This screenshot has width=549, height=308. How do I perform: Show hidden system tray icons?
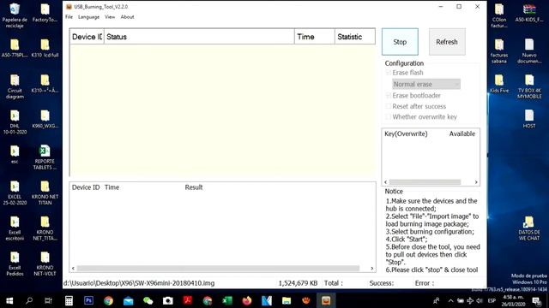450,300
